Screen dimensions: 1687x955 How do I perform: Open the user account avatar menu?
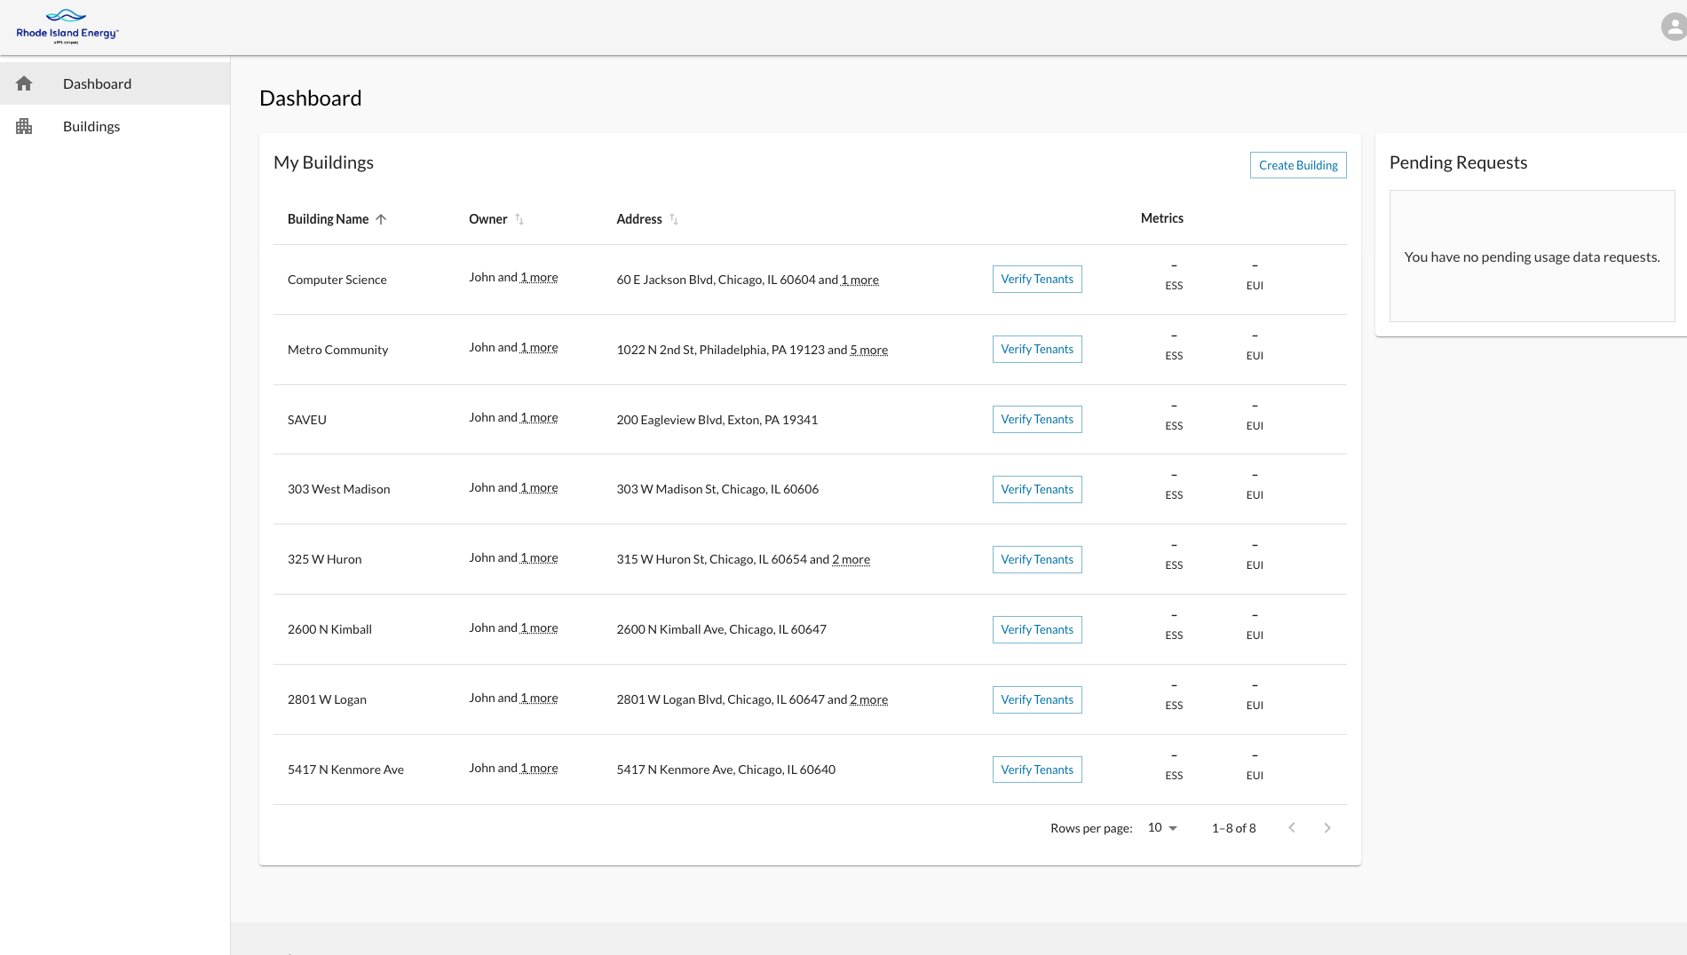click(1673, 27)
